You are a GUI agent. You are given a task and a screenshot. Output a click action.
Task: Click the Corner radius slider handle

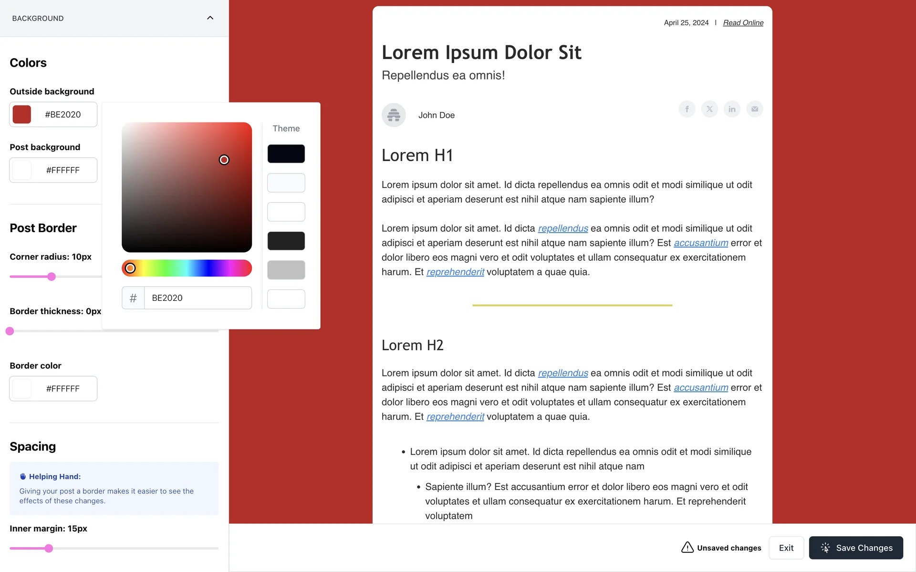point(52,276)
